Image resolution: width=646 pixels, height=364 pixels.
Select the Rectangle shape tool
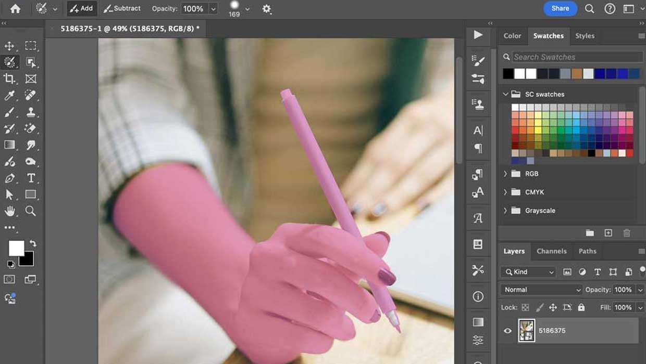pyautogui.click(x=31, y=194)
